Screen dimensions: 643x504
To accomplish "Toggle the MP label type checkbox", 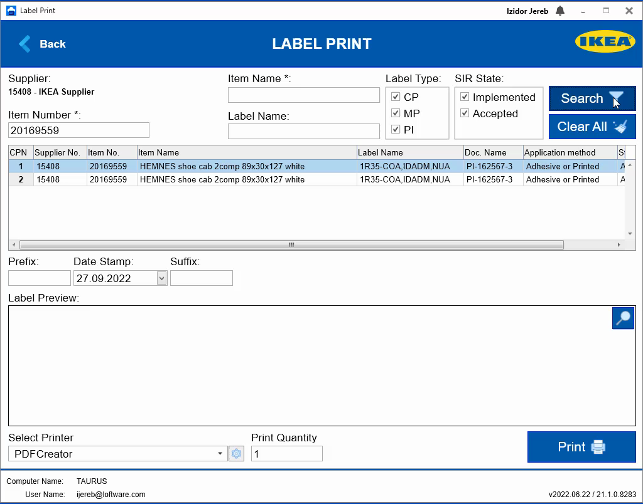I will point(396,113).
